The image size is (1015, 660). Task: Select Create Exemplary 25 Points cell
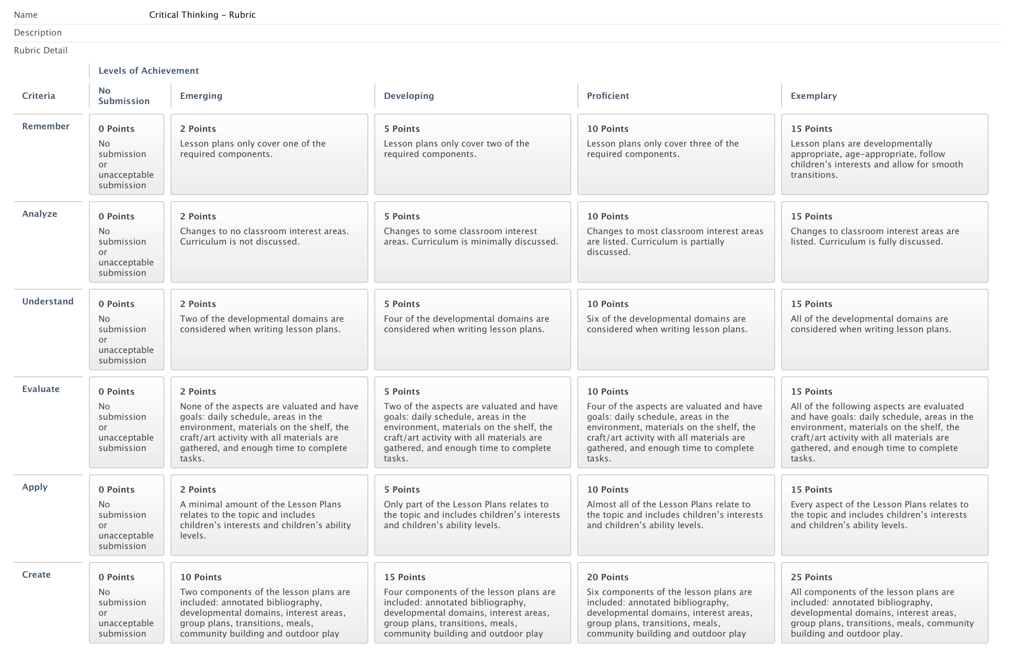pyautogui.click(x=884, y=603)
